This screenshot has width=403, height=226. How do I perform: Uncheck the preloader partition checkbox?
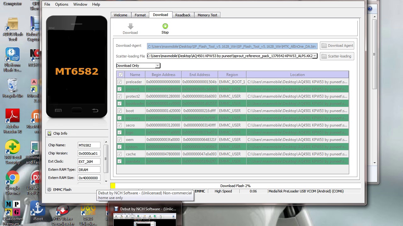119,82
